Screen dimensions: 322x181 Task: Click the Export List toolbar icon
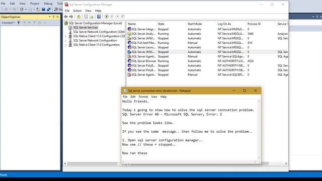point(92,17)
